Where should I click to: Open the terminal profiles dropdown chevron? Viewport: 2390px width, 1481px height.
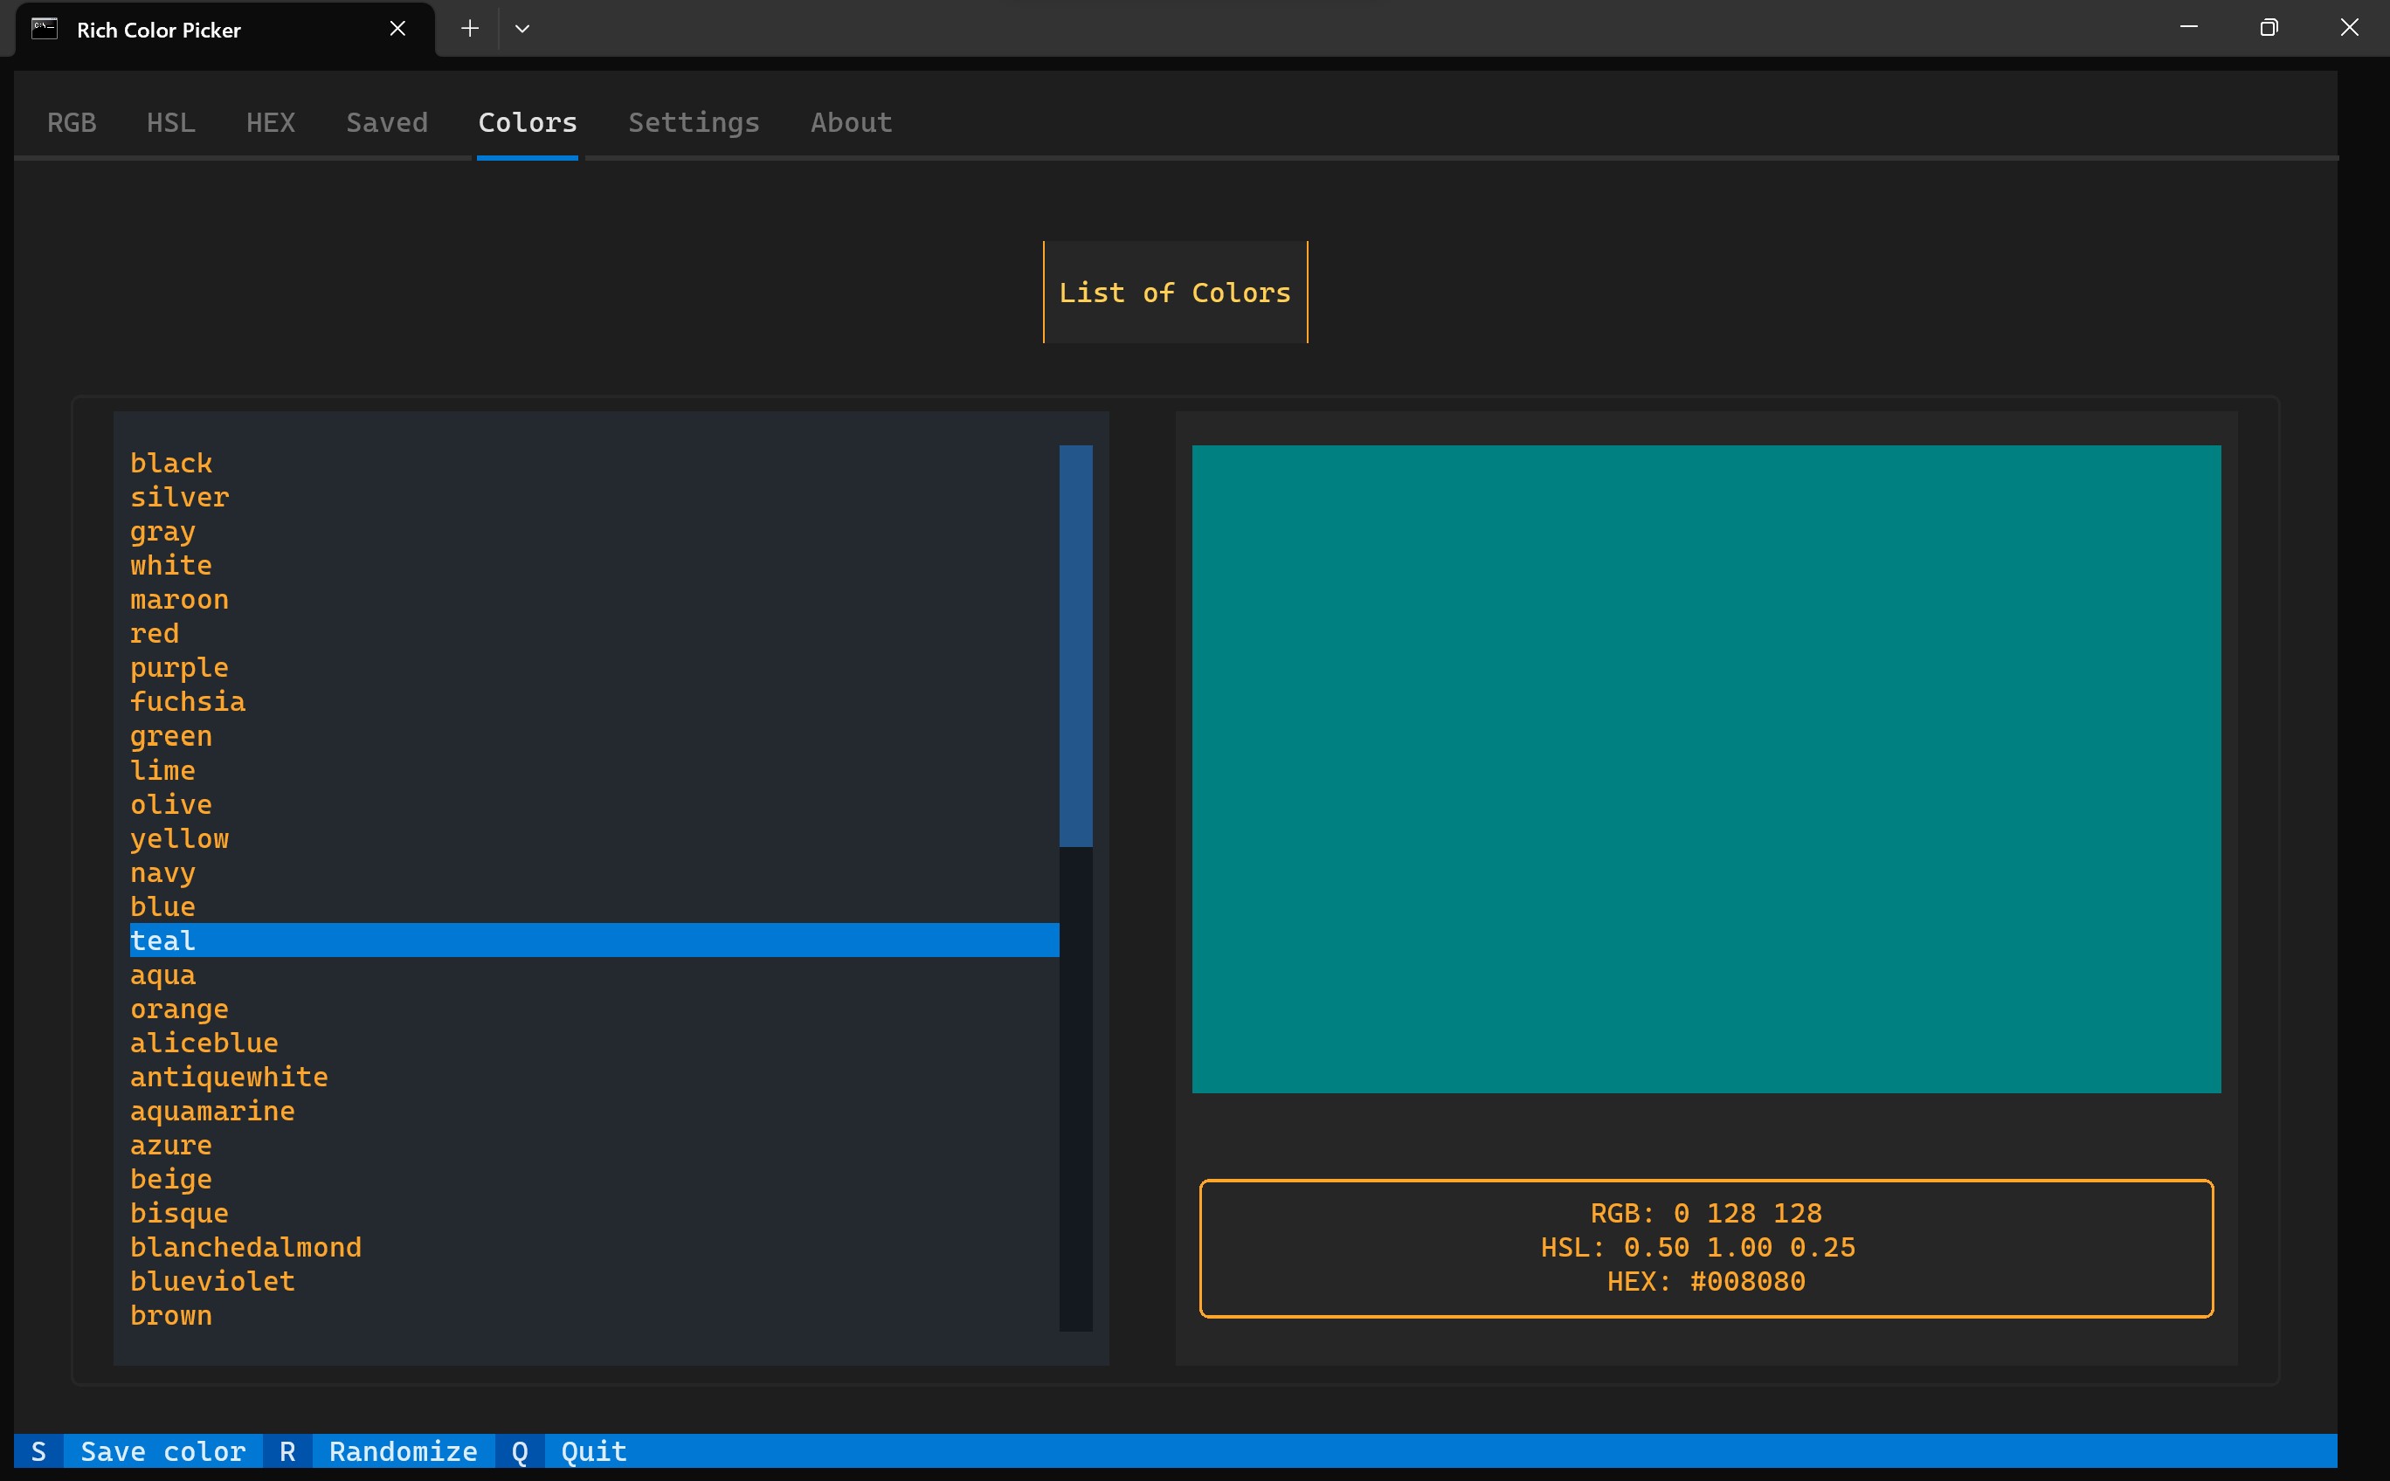point(522,29)
